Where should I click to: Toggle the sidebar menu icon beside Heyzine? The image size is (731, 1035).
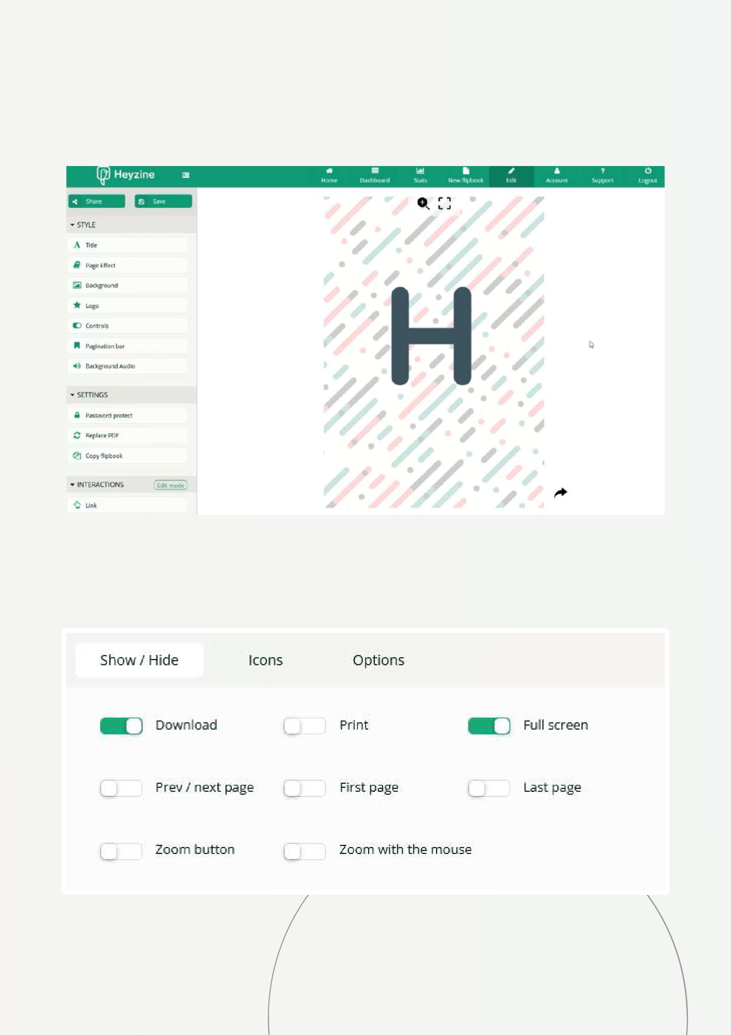coord(186,175)
